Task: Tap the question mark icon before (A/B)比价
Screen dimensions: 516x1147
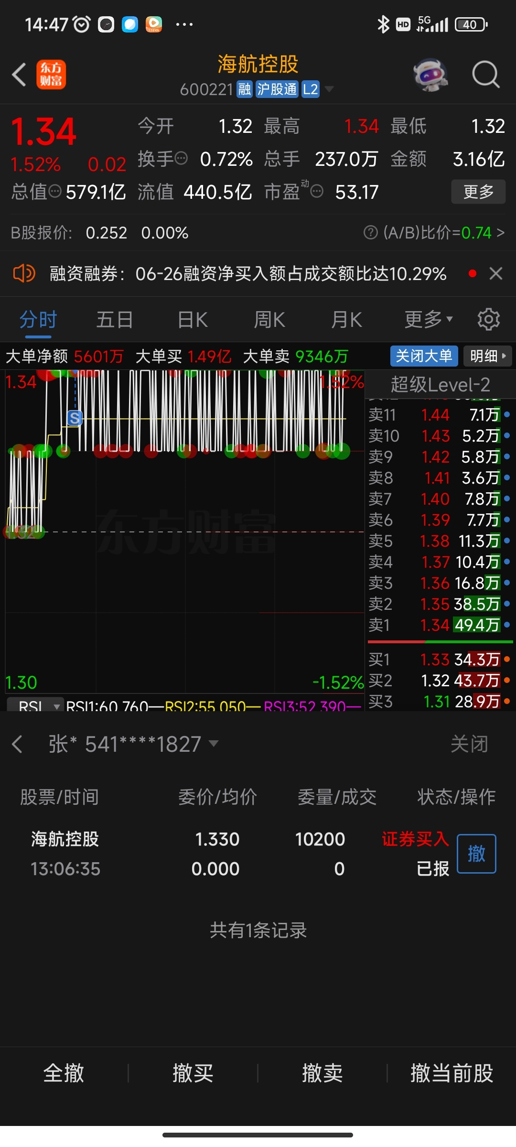Action: 371,233
